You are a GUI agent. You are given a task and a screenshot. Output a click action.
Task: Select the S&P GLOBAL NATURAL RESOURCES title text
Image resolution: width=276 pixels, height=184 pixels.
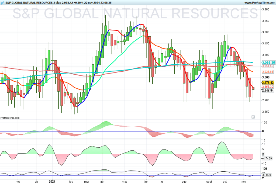pos(29,3)
